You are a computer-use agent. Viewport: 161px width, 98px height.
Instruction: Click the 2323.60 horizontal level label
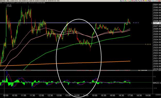point(148,44)
